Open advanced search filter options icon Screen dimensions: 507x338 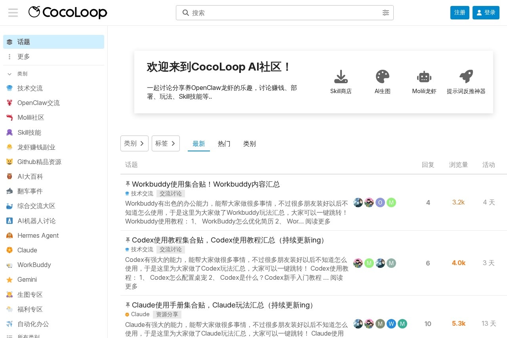[386, 13]
